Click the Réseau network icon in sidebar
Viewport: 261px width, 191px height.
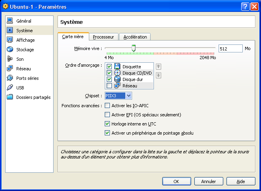pyautogui.click(x=10, y=68)
